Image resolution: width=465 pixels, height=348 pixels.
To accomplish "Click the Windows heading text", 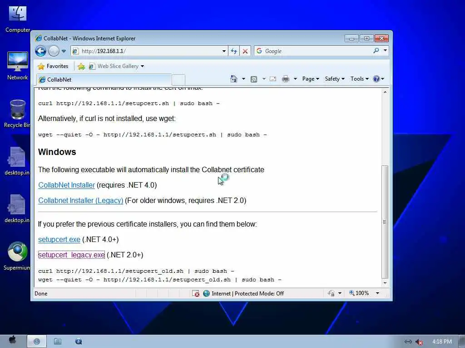I will (x=57, y=152).
